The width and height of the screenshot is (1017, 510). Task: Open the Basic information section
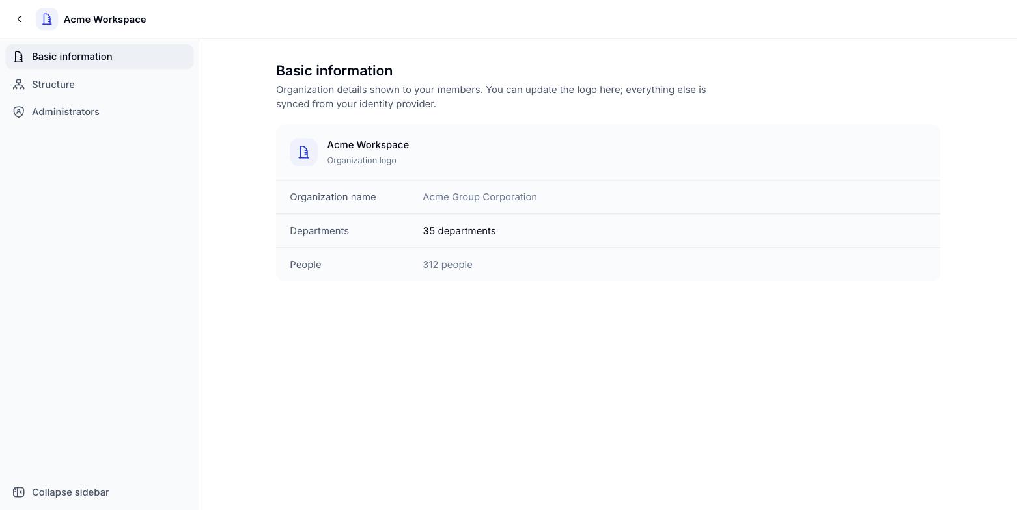coord(100,57)
